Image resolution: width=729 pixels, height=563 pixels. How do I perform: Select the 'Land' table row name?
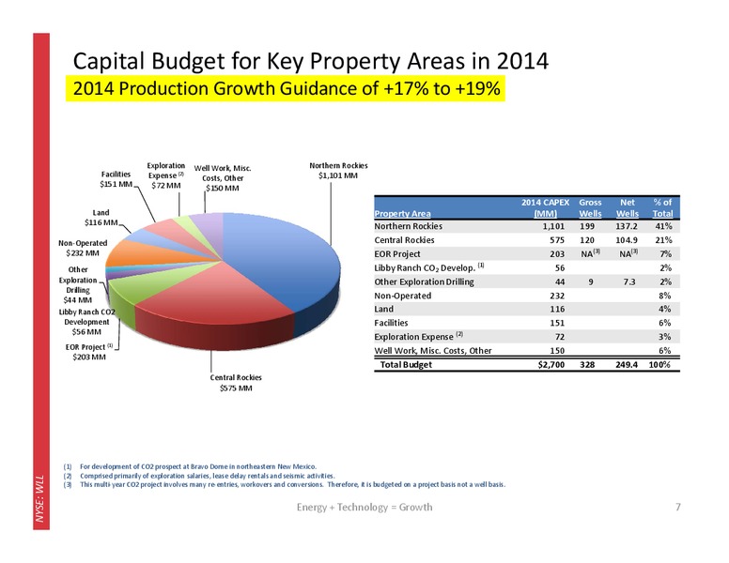coord(383,310)
